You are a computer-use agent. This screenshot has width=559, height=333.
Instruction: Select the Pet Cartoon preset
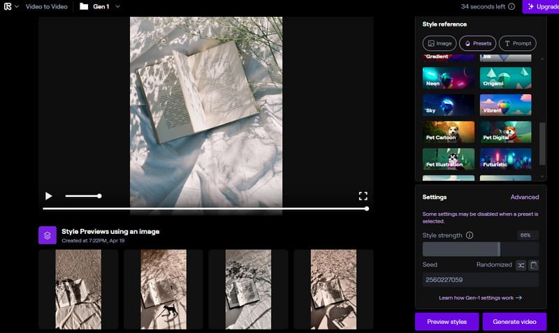pyautogui.click(x=449, y=132)
